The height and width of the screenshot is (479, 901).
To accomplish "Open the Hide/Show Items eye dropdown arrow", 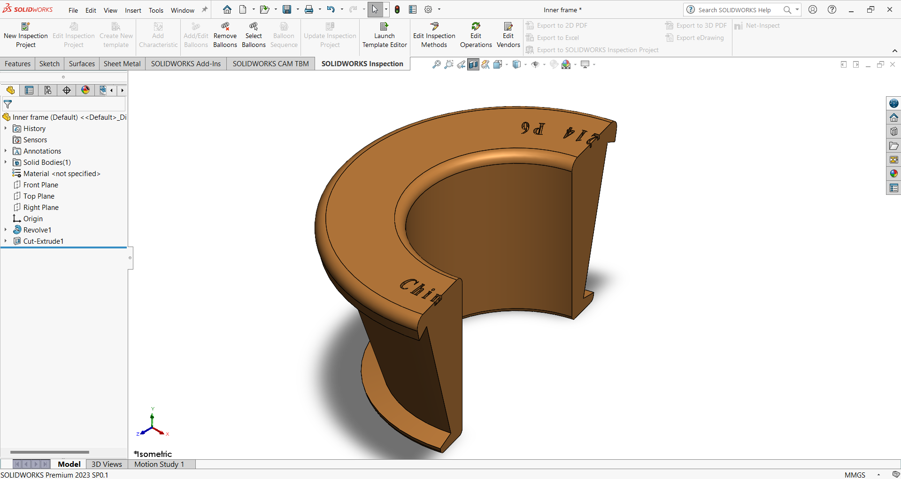I will (x=544, y=65).
